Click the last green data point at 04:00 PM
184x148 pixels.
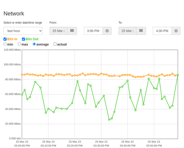click(x=178, y=75)
